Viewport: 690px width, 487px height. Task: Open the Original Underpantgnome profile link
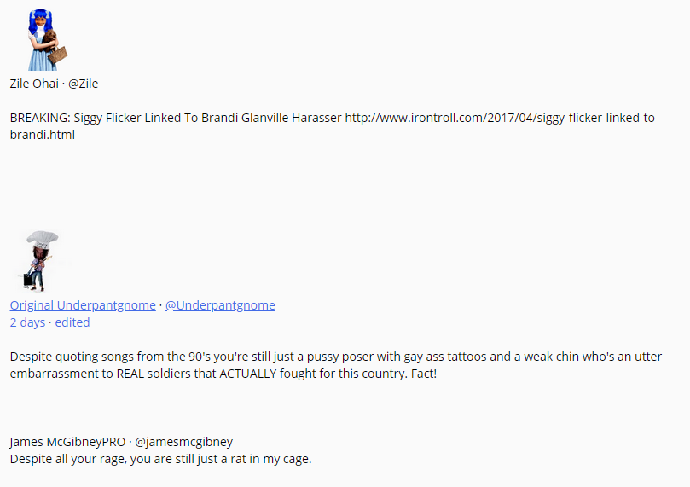tap(83, 305)
